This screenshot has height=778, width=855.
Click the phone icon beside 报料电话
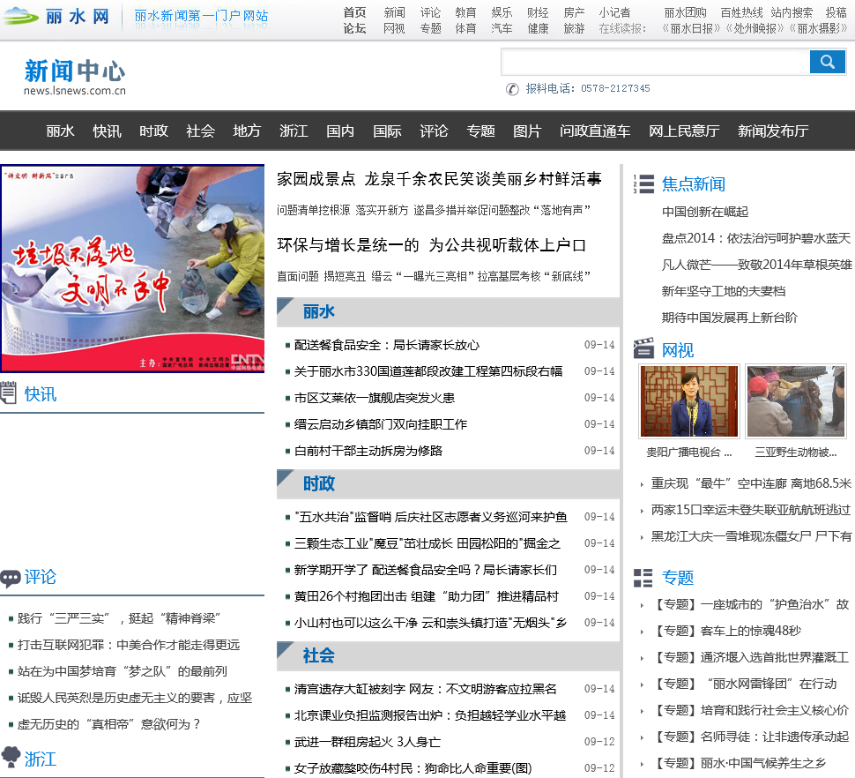pyautogui.click(x=512, y=89)
